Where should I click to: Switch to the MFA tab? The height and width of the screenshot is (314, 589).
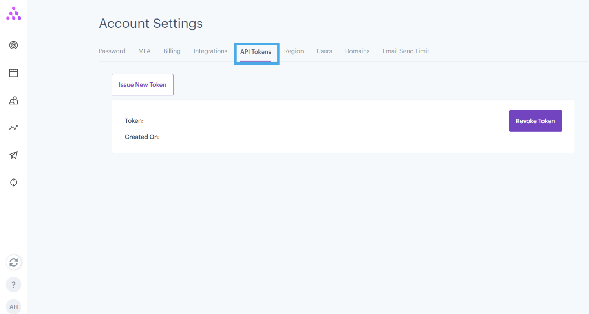(144, 51)
